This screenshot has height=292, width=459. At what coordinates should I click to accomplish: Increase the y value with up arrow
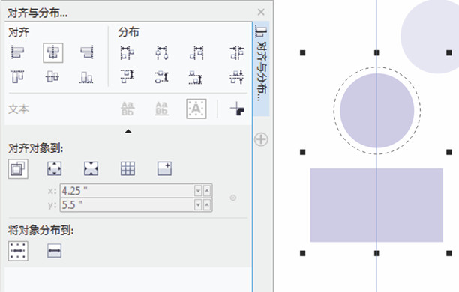(x=207, y=205)
